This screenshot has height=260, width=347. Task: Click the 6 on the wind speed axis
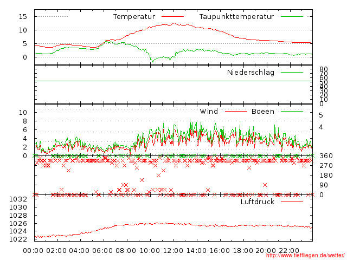(25, 130)
